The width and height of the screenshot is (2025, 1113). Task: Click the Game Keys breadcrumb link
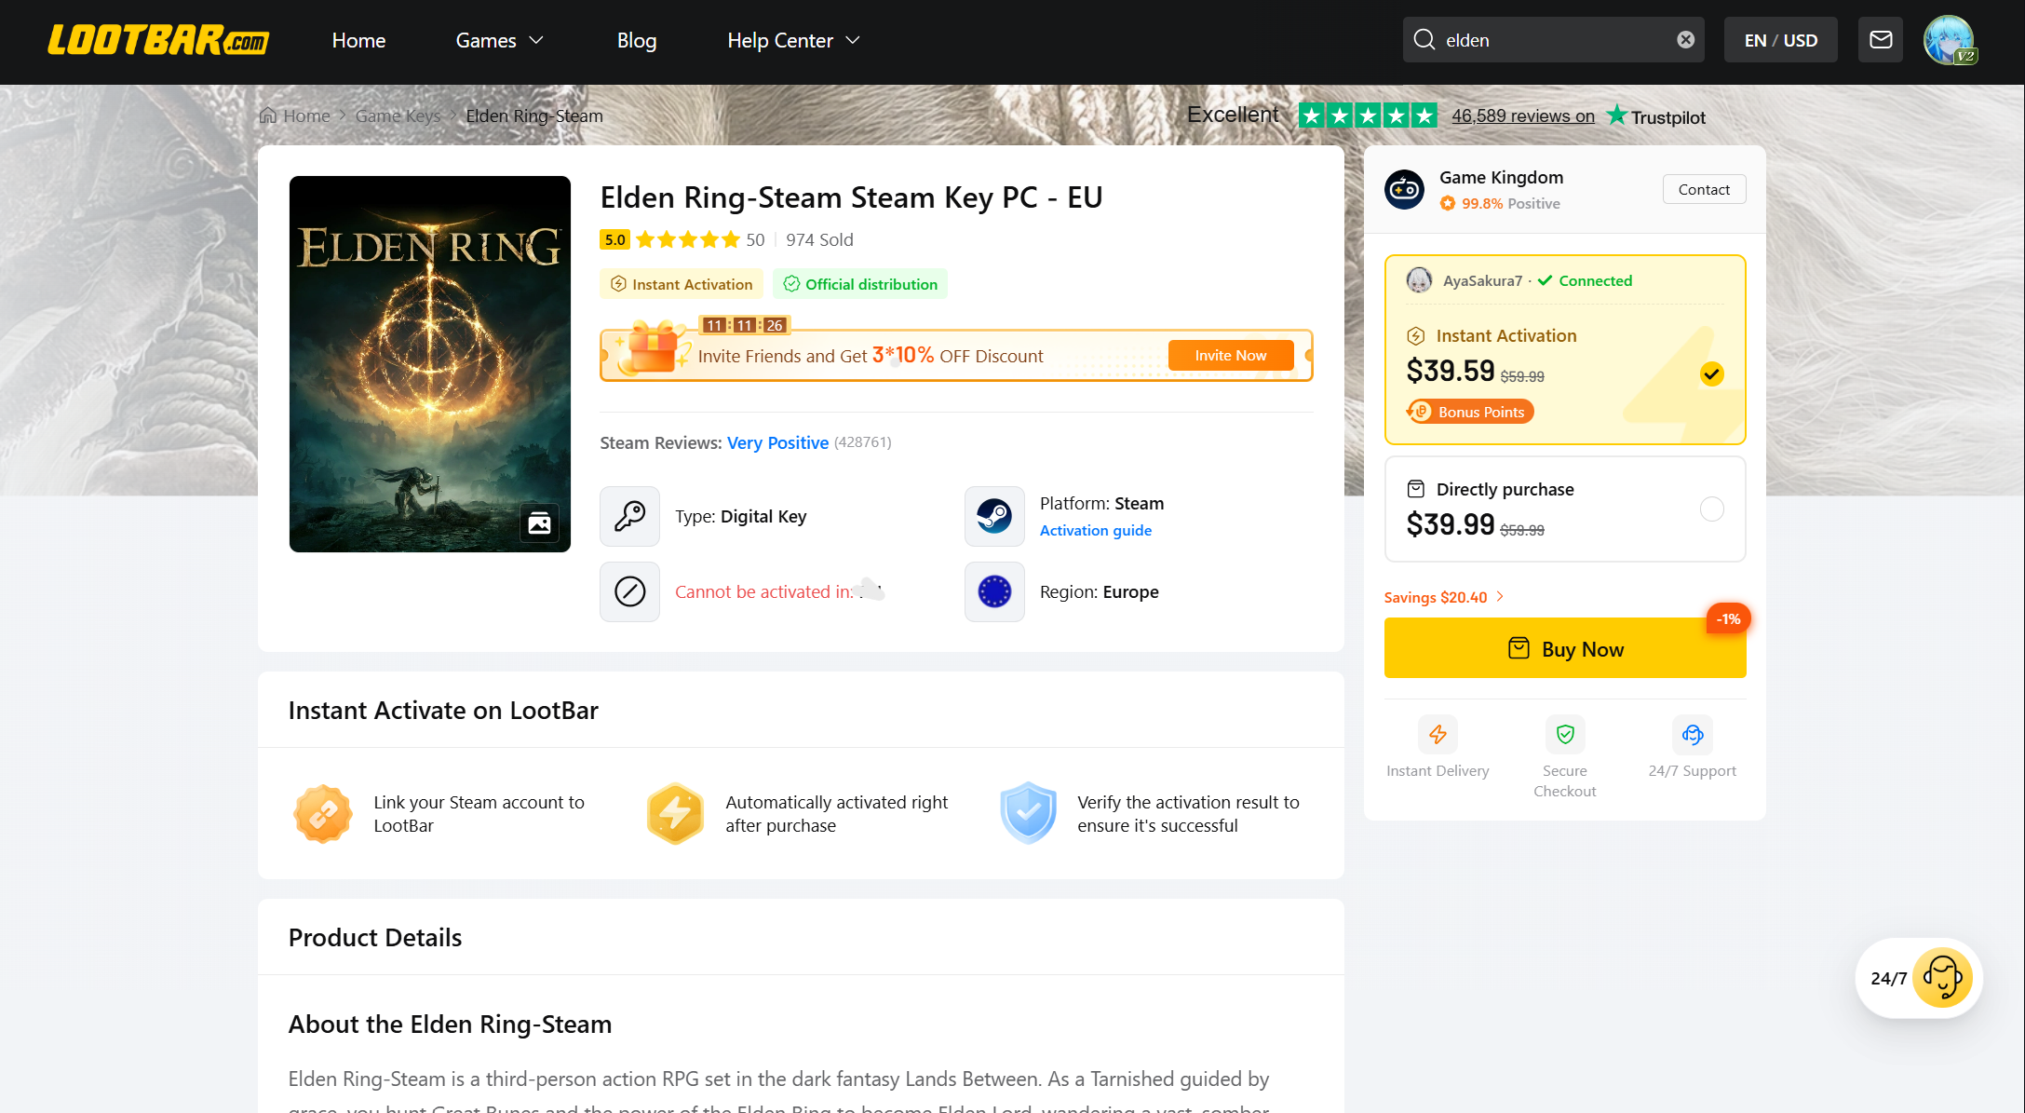point(398,115)
